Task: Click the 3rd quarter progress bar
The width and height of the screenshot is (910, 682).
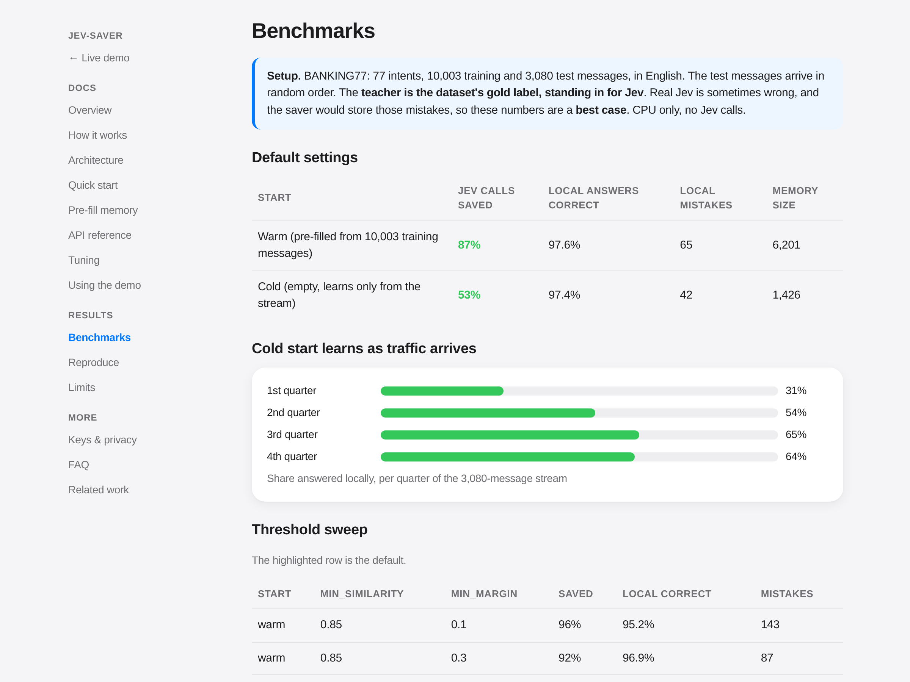Action: point(579,435)
